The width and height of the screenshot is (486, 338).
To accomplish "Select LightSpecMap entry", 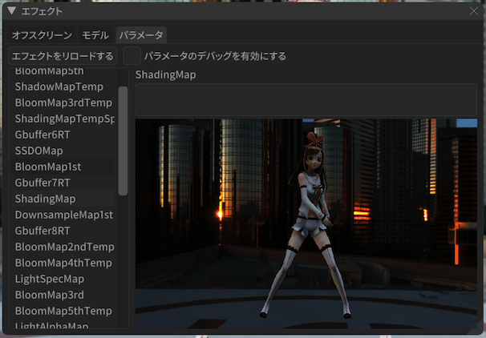I will [50, 279].
